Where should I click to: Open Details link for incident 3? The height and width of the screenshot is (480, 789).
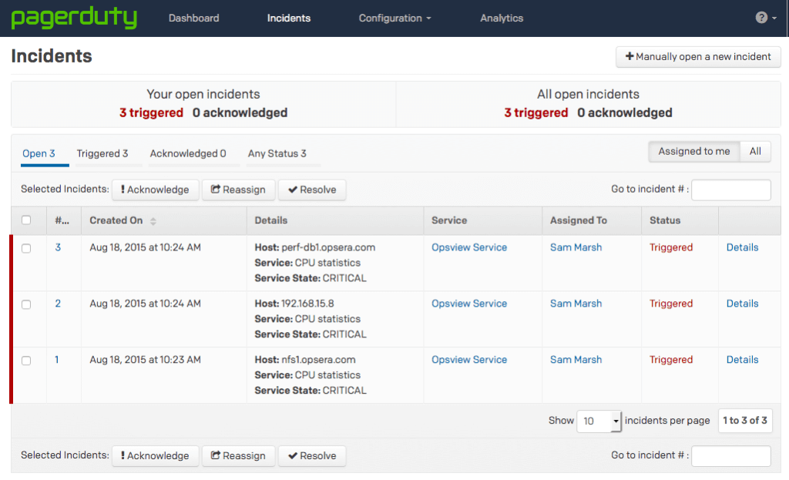742,247
